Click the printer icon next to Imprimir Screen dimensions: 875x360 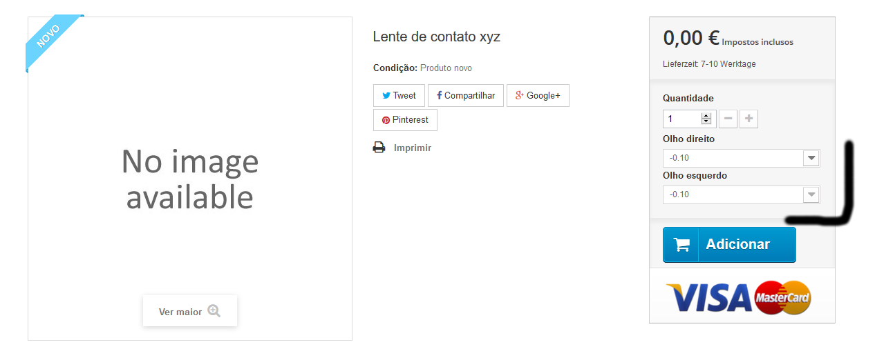tap(379, 148)
